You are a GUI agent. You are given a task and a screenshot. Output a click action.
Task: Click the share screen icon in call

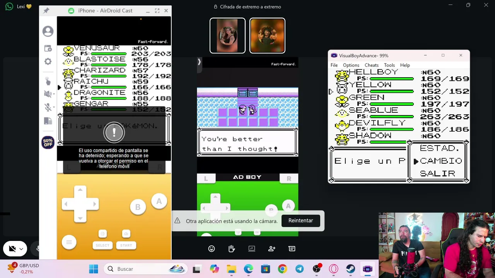tap(252, 249)
